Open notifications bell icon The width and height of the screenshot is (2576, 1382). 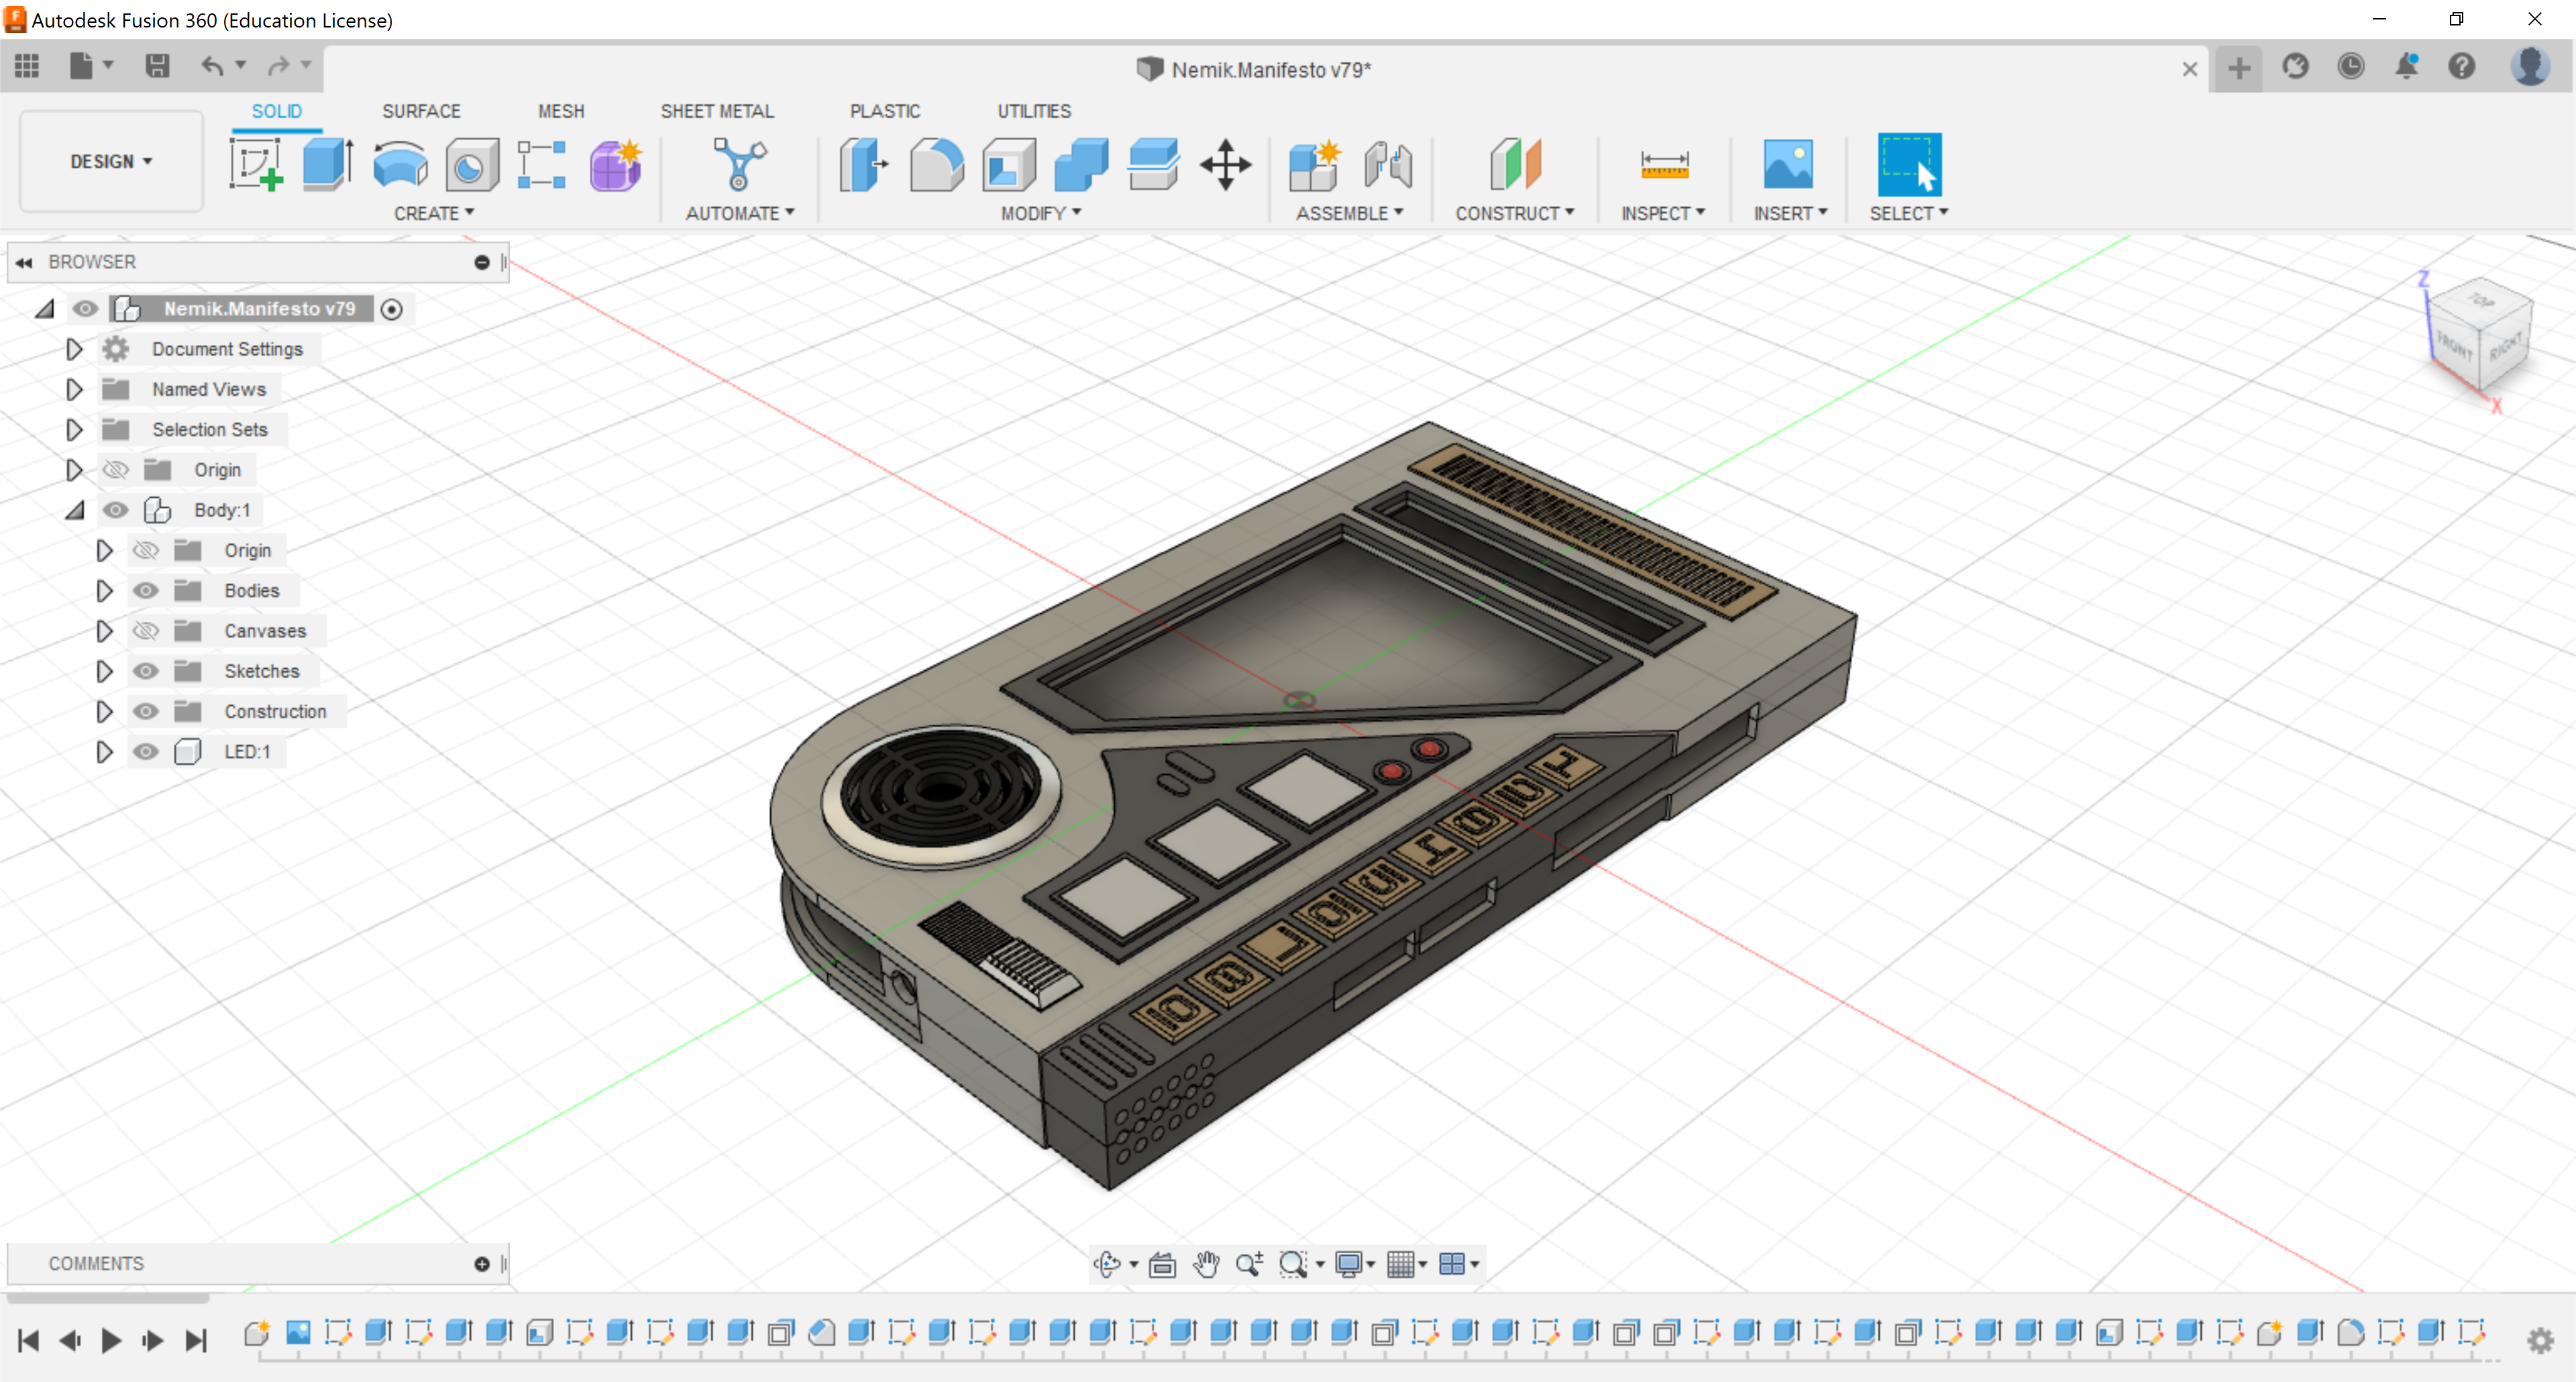pyautogui.click(x=2406, y=67)
